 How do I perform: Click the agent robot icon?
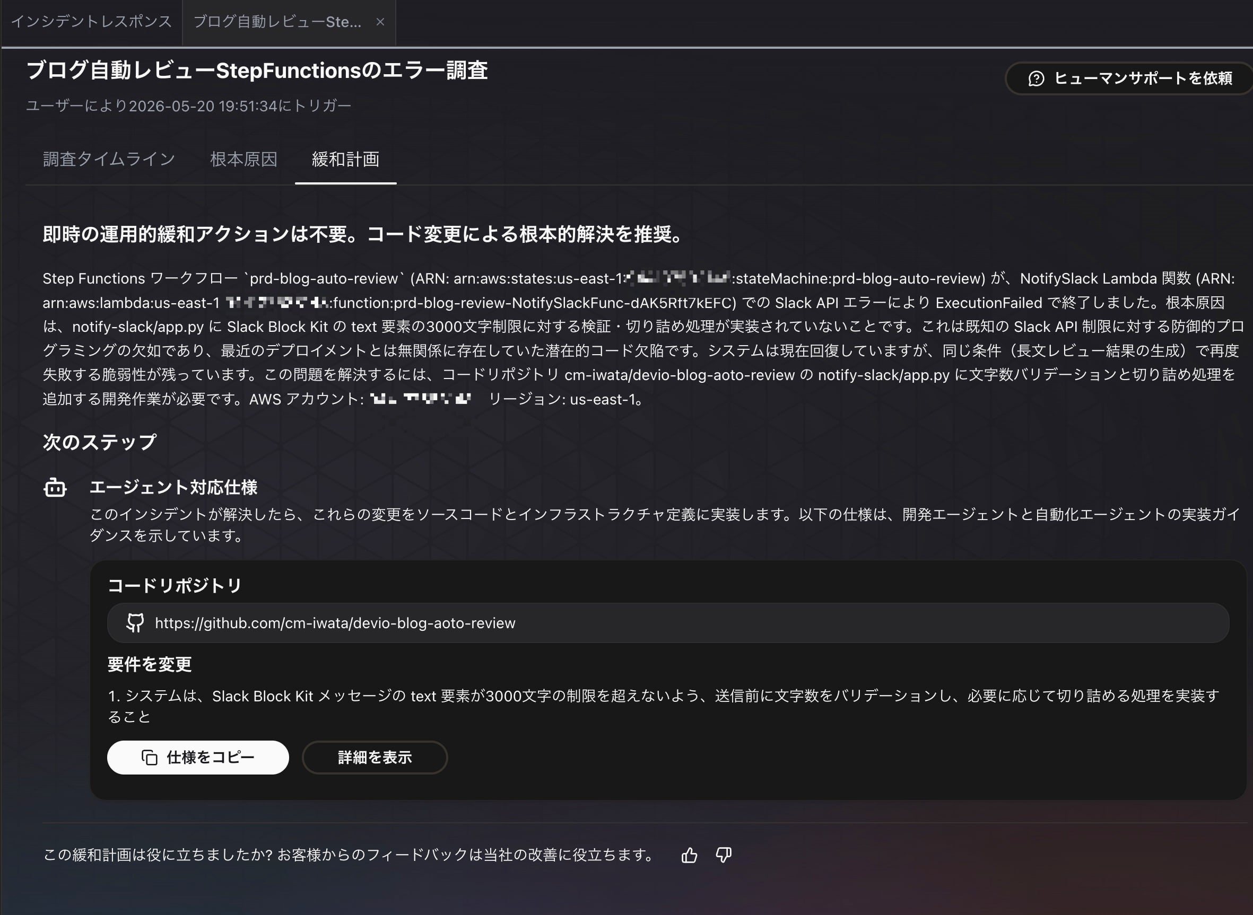(x=55, y=487)
